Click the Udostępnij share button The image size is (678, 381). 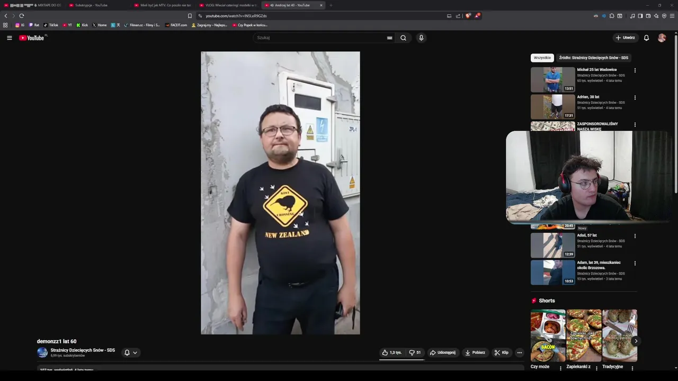coord(443,352)
